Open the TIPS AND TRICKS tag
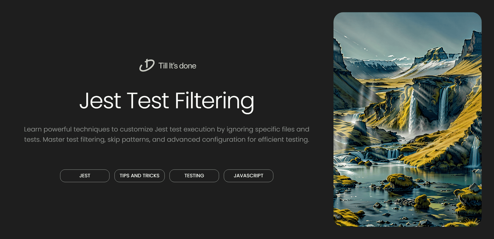 (139, 176)
